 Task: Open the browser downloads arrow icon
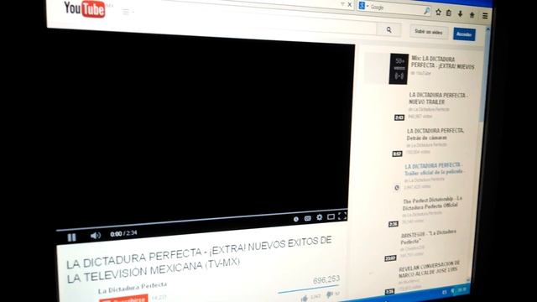(460, 14)
